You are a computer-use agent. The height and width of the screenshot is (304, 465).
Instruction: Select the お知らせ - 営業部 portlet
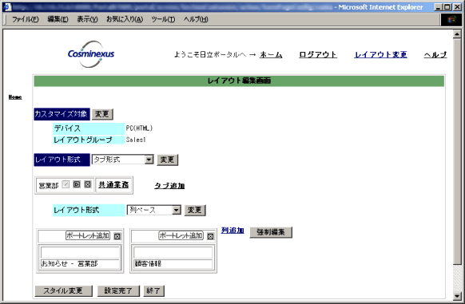80,263
